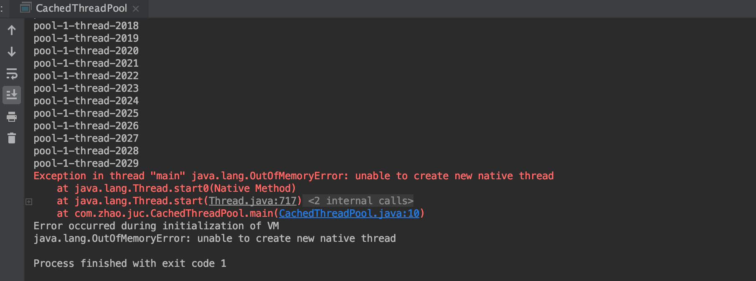The width and height of the screenshot is (756, 281).
Task: Click the 'Process finished with exit code 1' line
Action: pos(130,263)
